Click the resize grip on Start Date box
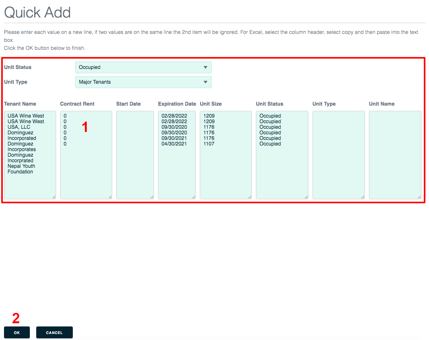 [x=152, y=197]
